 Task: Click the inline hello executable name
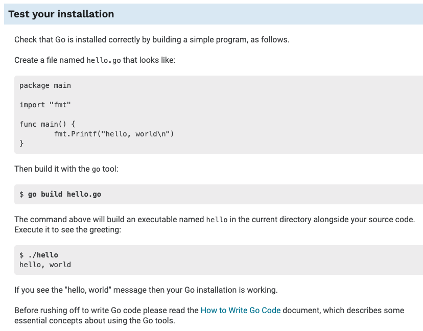(217, 220)
